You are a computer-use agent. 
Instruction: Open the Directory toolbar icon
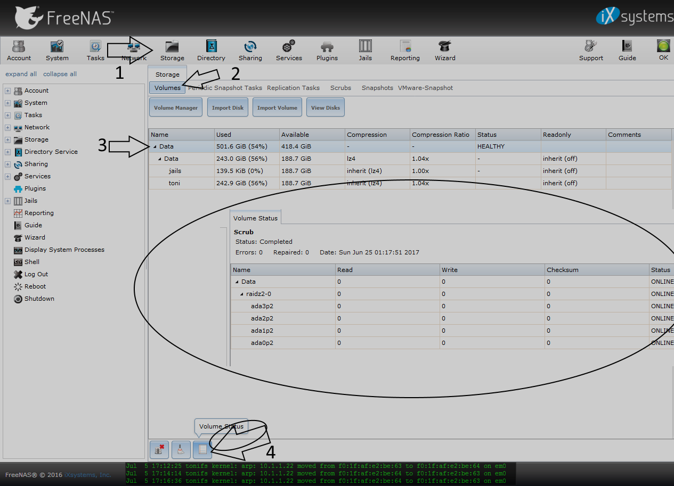211,51
